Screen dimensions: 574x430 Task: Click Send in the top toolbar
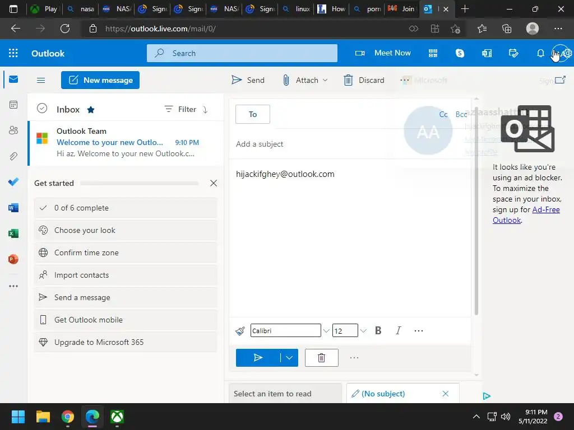click(248, 80)
